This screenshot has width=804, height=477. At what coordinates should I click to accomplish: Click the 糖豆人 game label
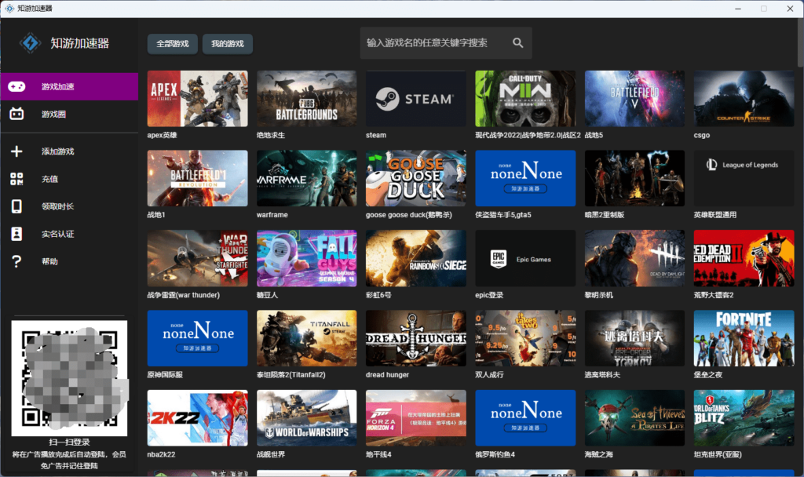(x=267, y=295)
